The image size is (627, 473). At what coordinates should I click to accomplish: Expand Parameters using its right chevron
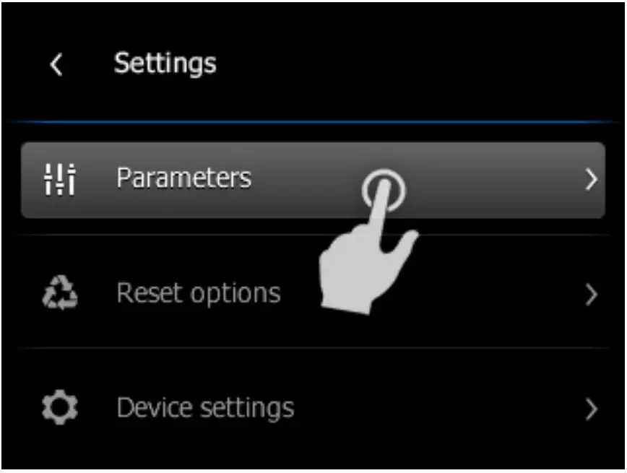pos(591,180)
